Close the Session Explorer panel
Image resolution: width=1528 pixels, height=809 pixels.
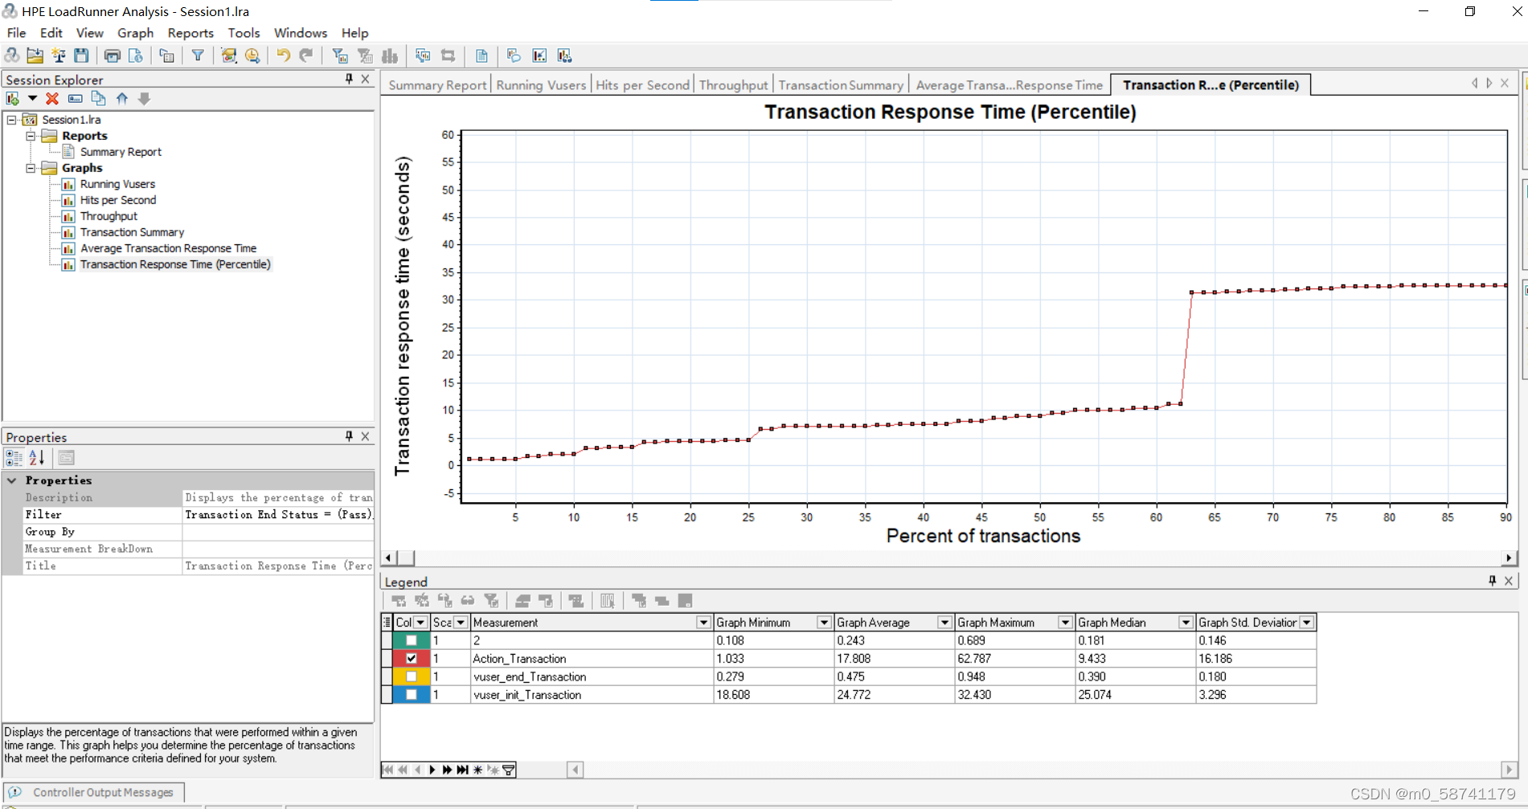coord(366,79)
